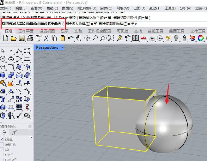This screenshot has height=161, width=207.
Task: Expand the osnap panel double chevron
Action: click(x=30, y=137)
